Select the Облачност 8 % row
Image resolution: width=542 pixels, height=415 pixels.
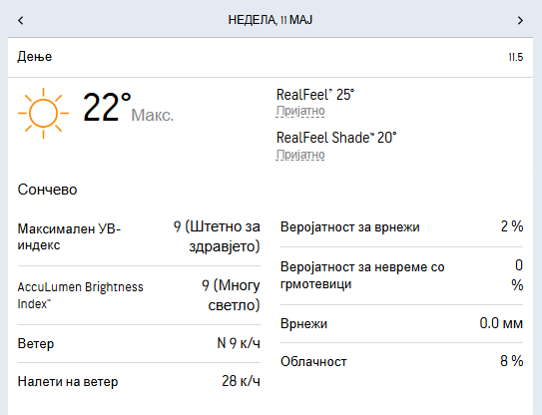401,361
